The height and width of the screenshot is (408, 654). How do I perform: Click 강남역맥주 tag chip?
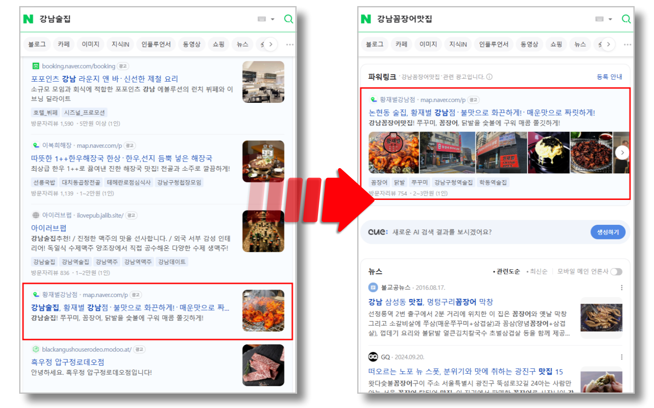coord(138,262)
